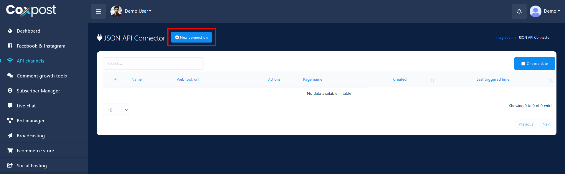Click the Choose date button
Screen dimensions: 565x174
pyautogui.click(x=534, y=64)
